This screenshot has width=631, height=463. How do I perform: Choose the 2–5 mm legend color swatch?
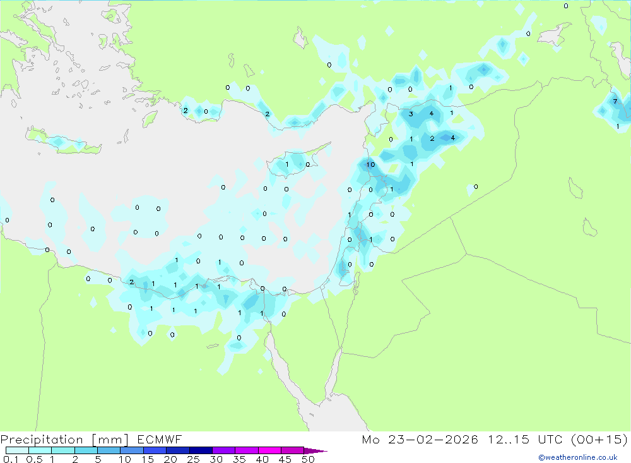86,450
